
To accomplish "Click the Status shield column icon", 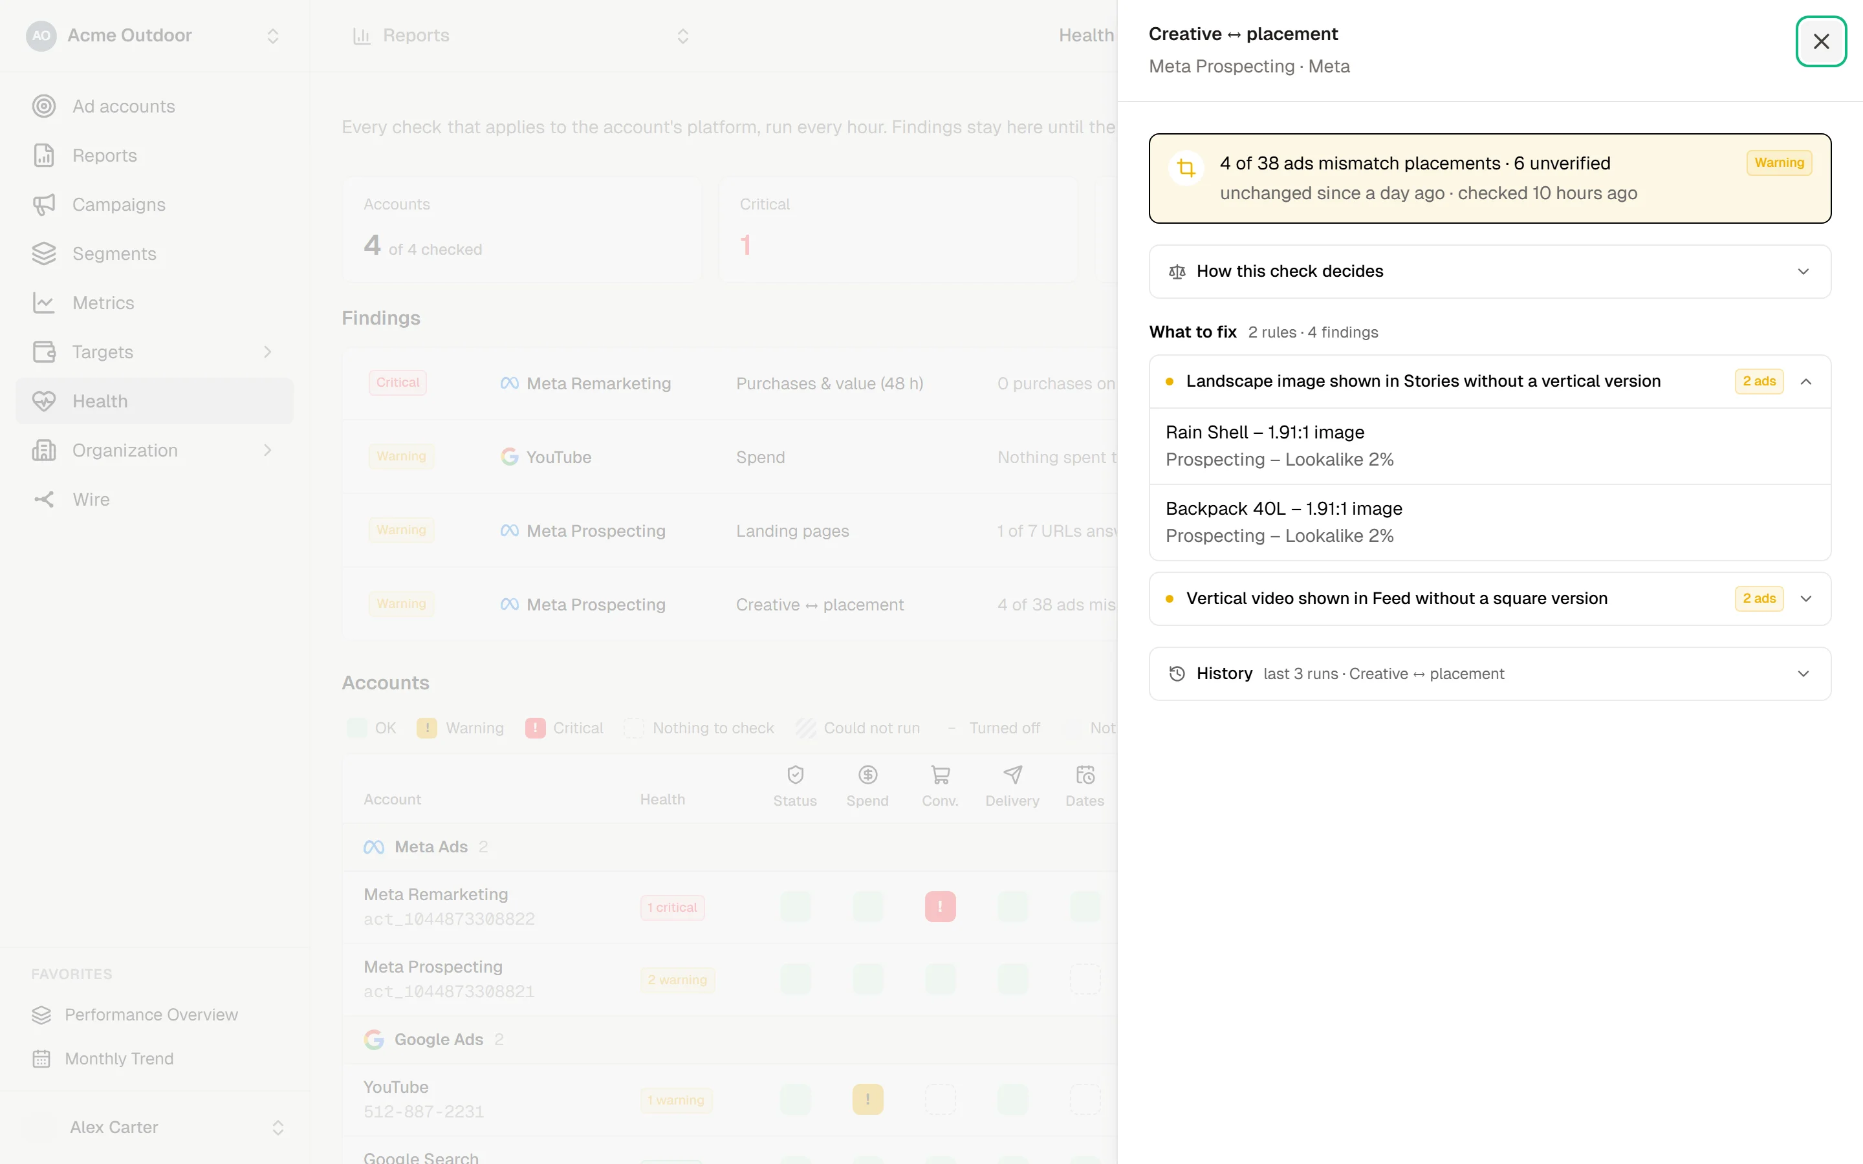I will pyautogui.click(x=795, y=775).
